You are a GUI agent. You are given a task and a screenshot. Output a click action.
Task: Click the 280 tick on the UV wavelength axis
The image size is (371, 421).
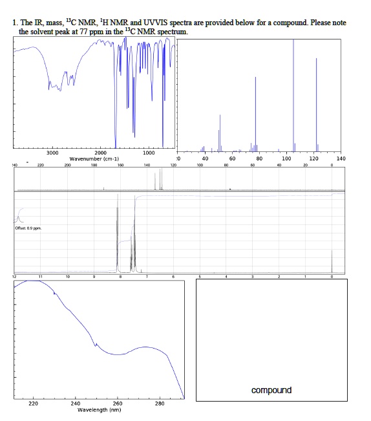pyautogui.click(x=160, y=404)
